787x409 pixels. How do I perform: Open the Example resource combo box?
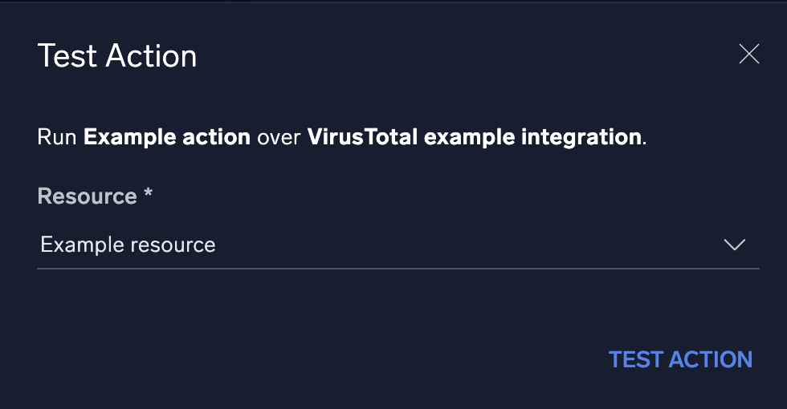coord(398,245)
